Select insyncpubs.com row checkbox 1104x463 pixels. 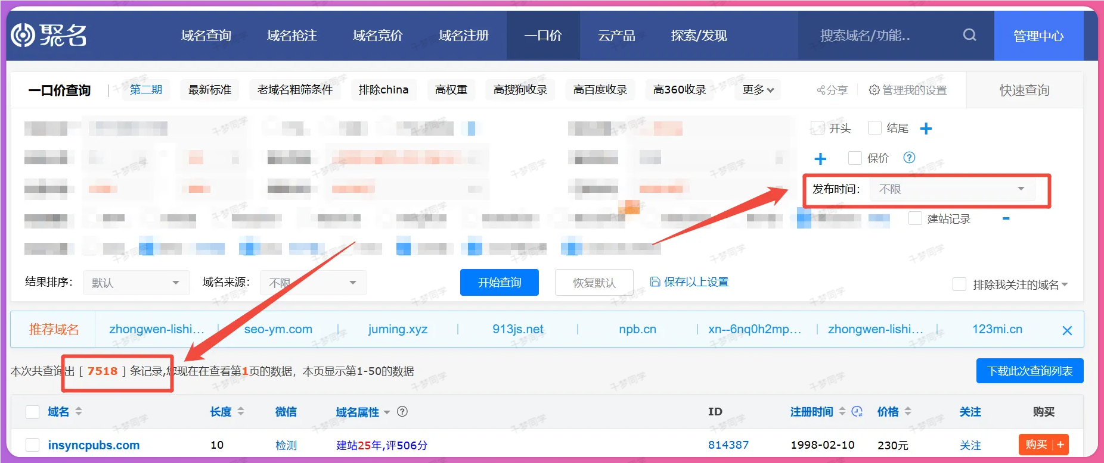[33, 445]
